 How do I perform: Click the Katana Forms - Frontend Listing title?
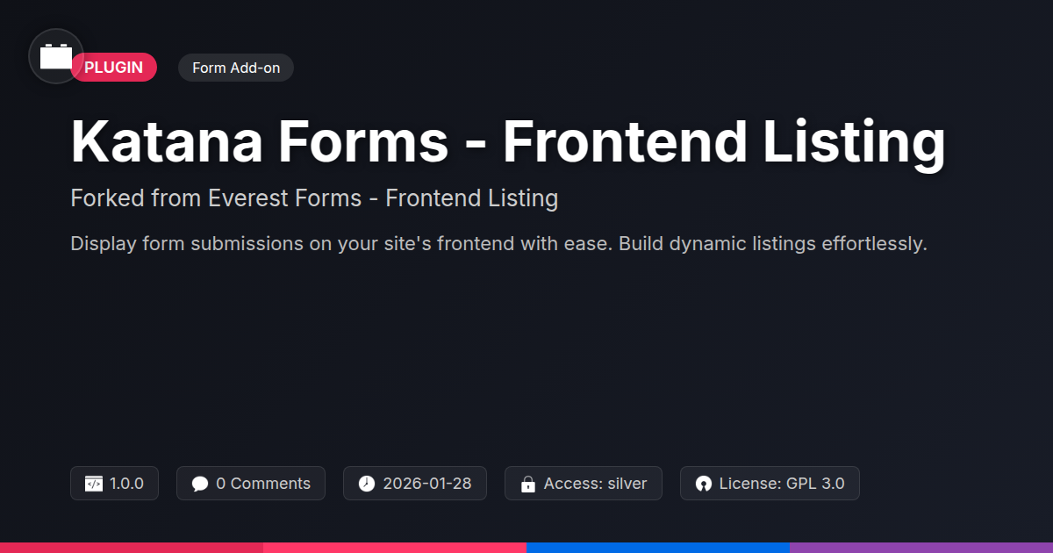tap(508, 141)
